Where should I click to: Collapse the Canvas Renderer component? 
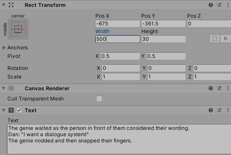coord(3,88)
